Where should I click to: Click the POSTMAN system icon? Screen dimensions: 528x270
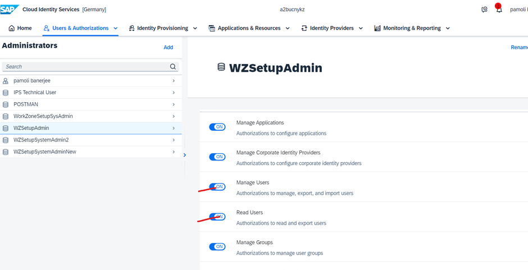(6, 104)
